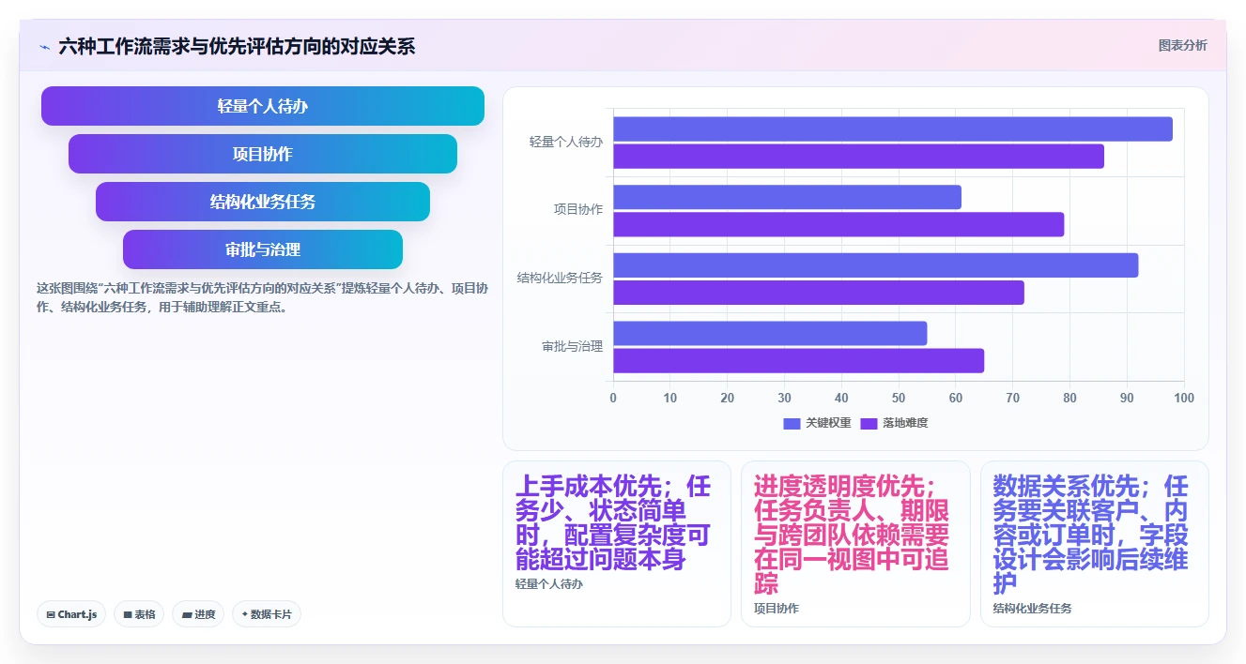Click the lightning icon beside the title
The image size is (1246, 664).
click(44, 47)
